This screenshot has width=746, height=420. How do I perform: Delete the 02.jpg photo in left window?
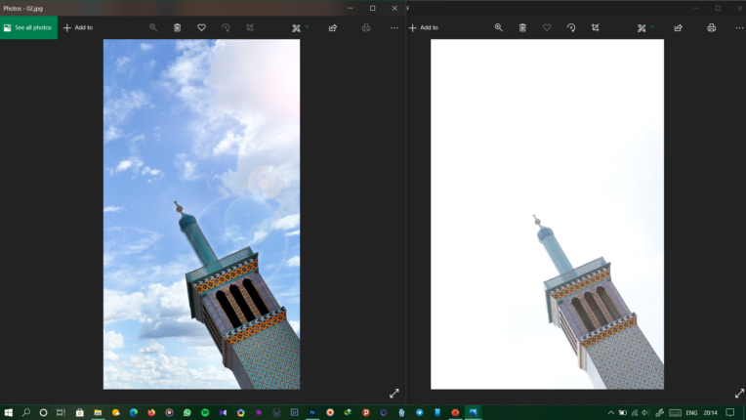(177, 27)
